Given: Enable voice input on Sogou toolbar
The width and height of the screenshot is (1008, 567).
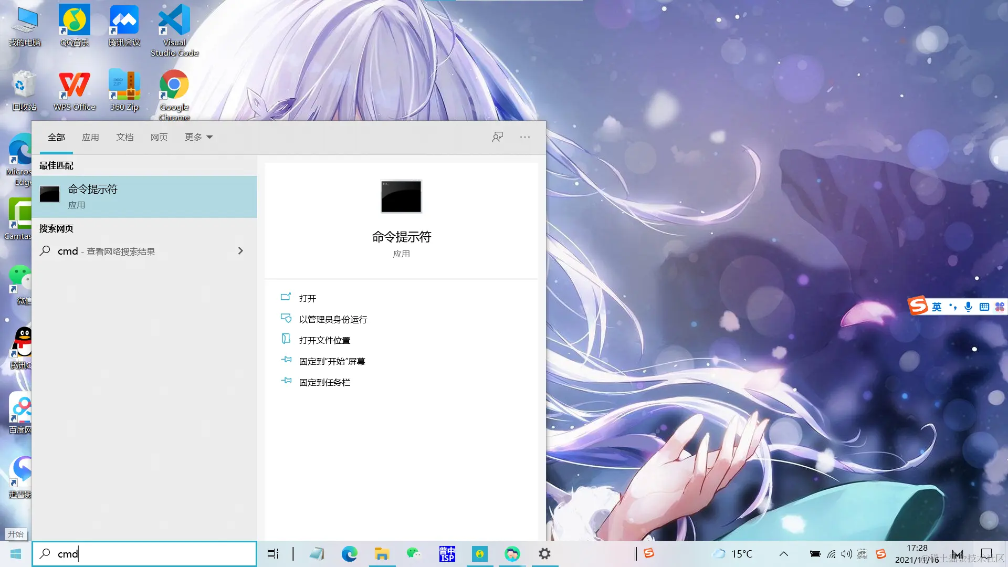Looking at the screenshot, I should click(x=968, y=306).
